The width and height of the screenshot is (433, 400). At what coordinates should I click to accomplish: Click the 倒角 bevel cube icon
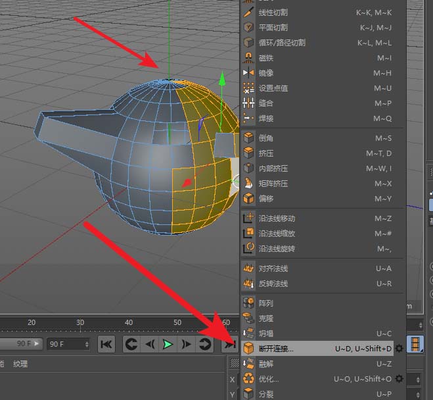click(248, 138)
